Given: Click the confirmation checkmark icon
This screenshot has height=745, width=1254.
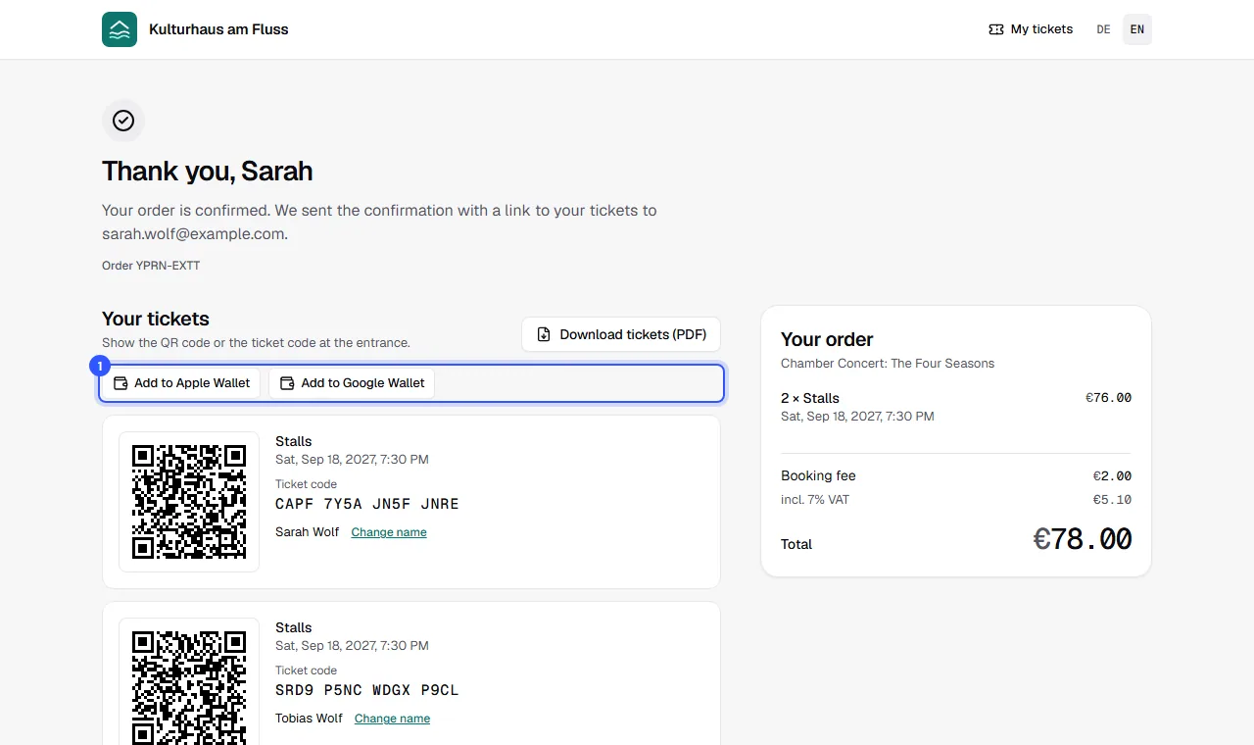Looking at the screenshot, I should [x=123, y=121].
